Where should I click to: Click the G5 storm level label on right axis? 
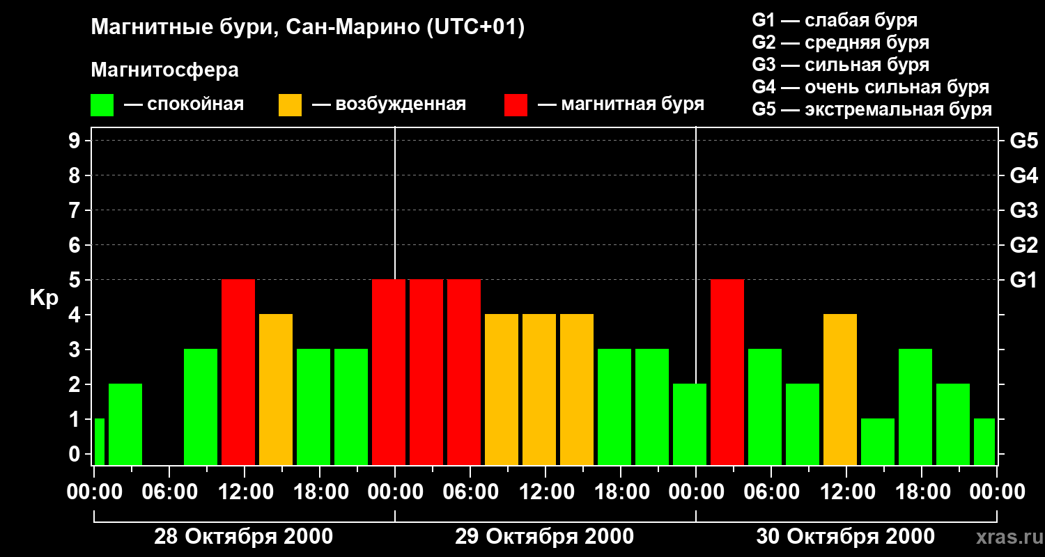click(x=1023, y=141)
